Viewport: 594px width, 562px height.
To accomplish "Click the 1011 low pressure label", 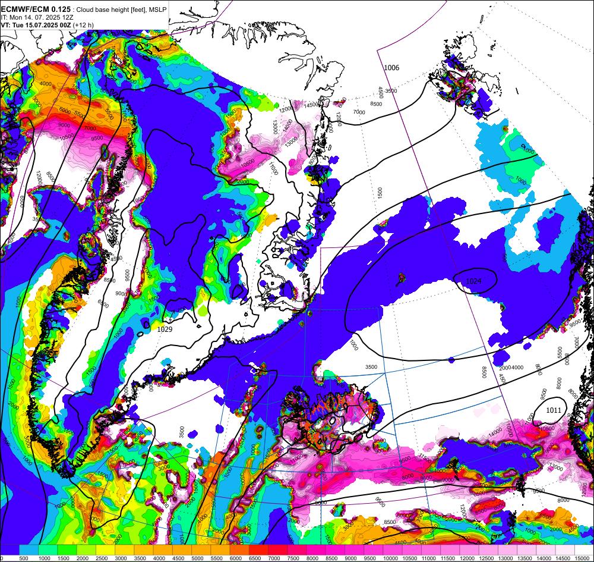I will point(554,410).
